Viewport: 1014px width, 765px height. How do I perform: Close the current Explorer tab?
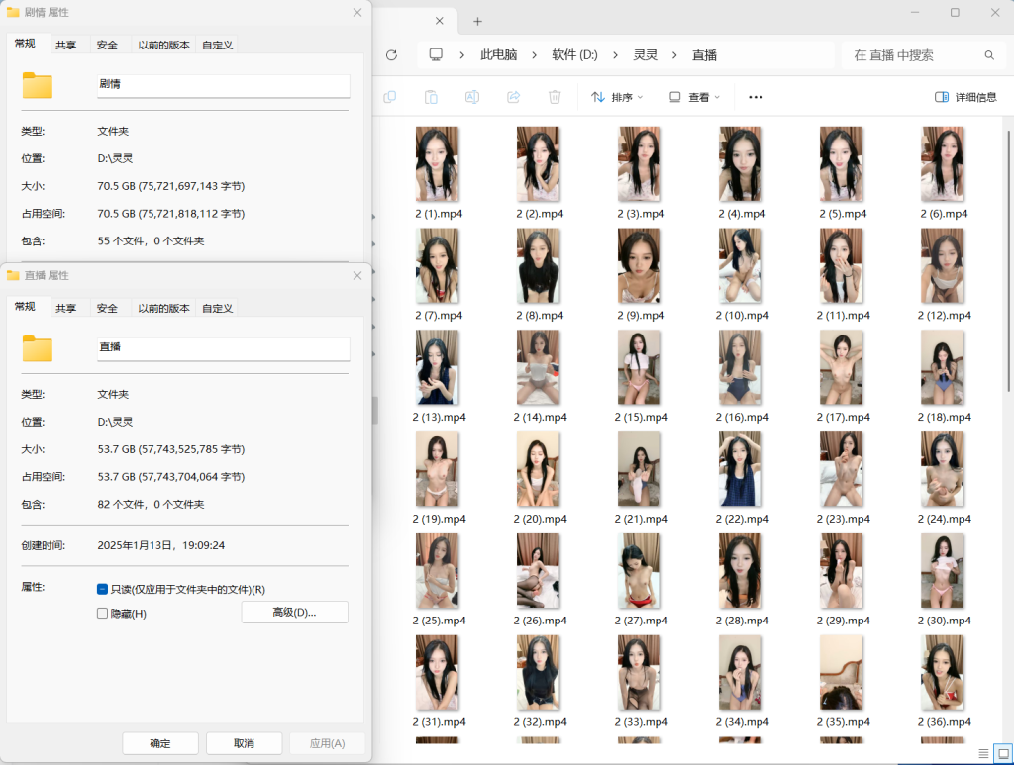[x=439, y=21]
